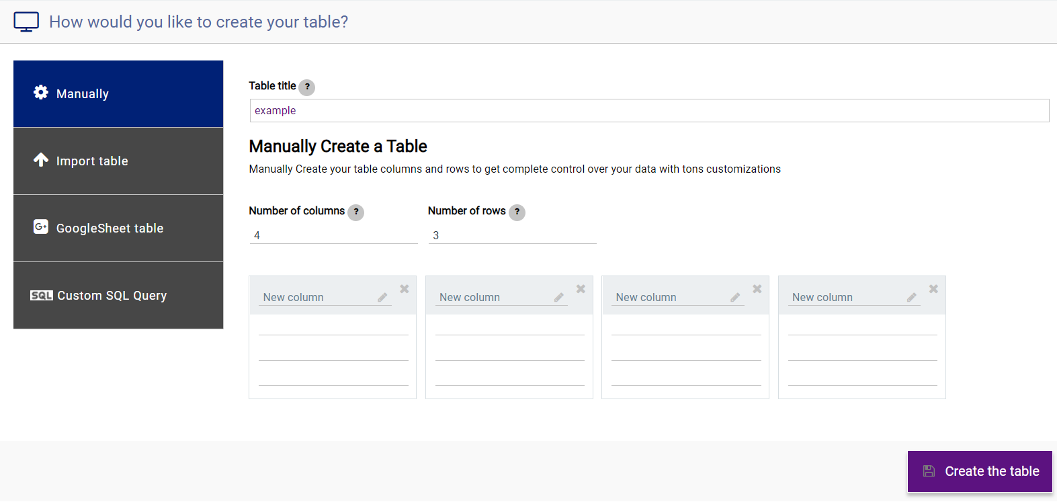Click the pencil icon to rename the first column
This screenshot has width=1057, height=502.
coord(382,296)
